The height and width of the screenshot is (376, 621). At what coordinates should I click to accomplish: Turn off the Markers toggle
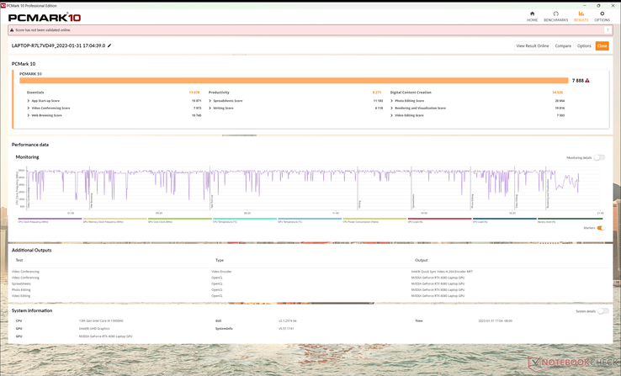[601, 228]
